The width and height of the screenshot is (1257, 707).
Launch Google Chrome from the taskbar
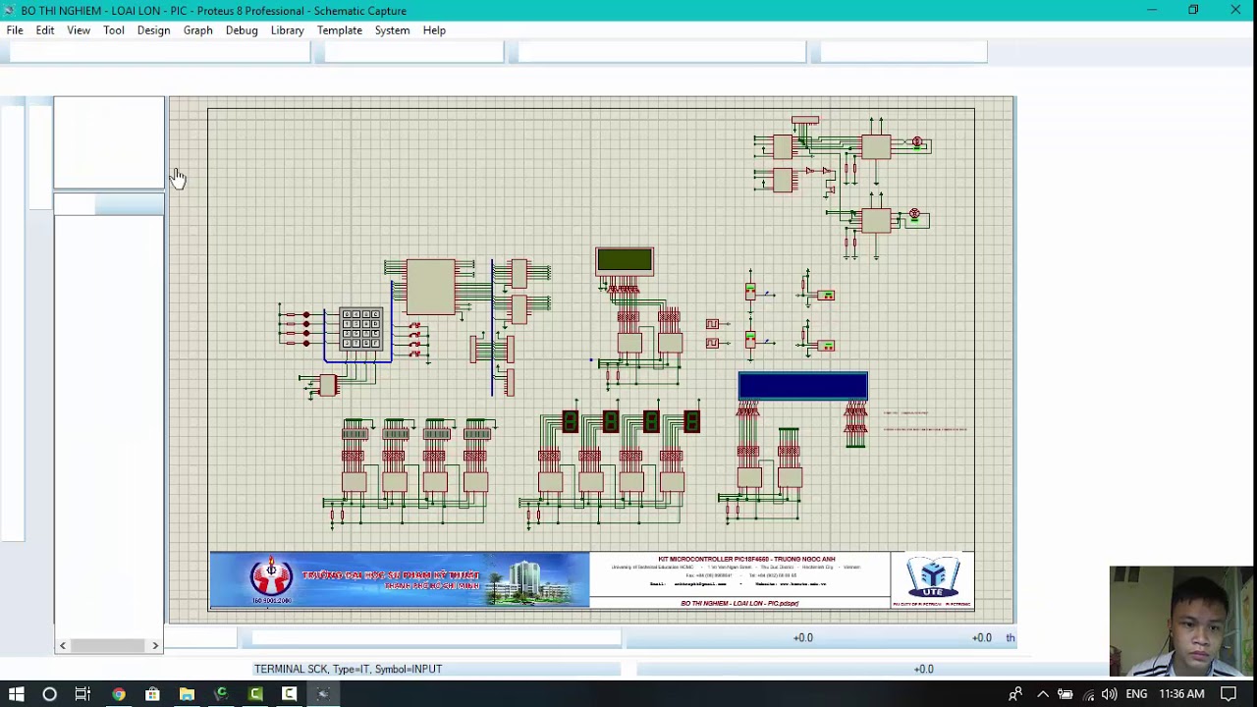click(x=118, y=694)
